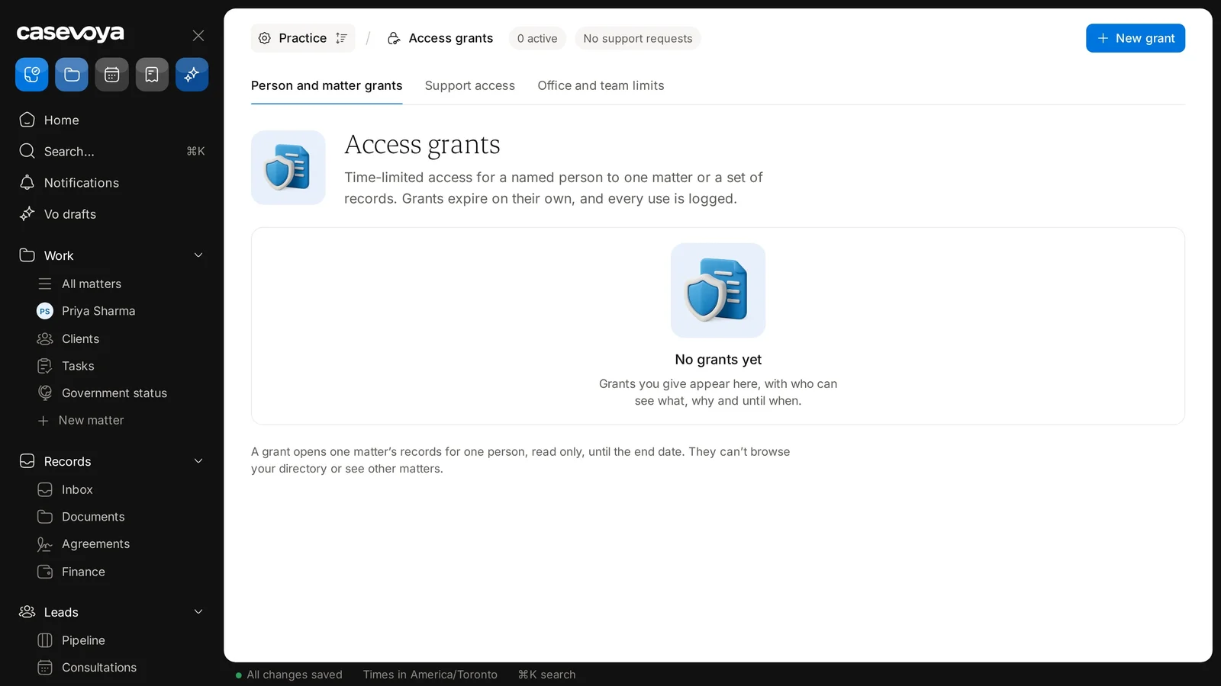Click the Vo drafts sparkle icon
Viewport: 1221px width, 686px height.
click(x=27, y=213)
